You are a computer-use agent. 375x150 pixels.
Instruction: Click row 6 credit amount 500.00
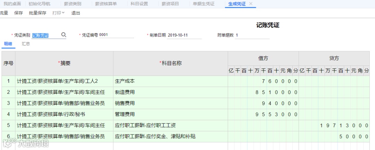[334, 136]
